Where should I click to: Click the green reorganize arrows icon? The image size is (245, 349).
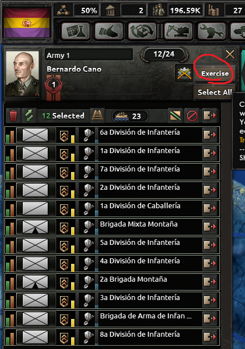click(29, 116)
